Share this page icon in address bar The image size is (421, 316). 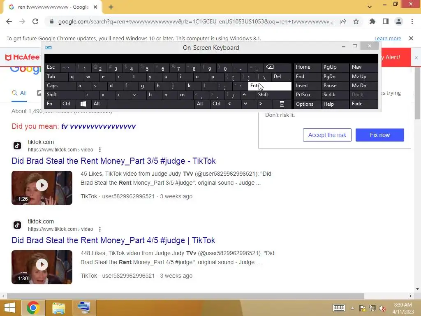coord(343,21)
